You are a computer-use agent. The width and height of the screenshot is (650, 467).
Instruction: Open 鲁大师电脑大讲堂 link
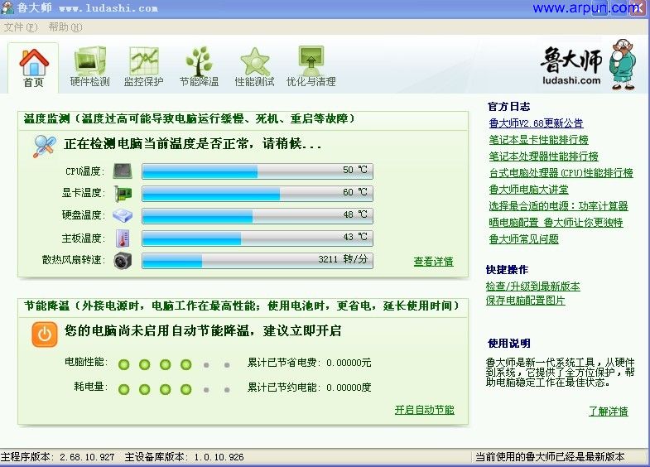[x=528, y=190]
